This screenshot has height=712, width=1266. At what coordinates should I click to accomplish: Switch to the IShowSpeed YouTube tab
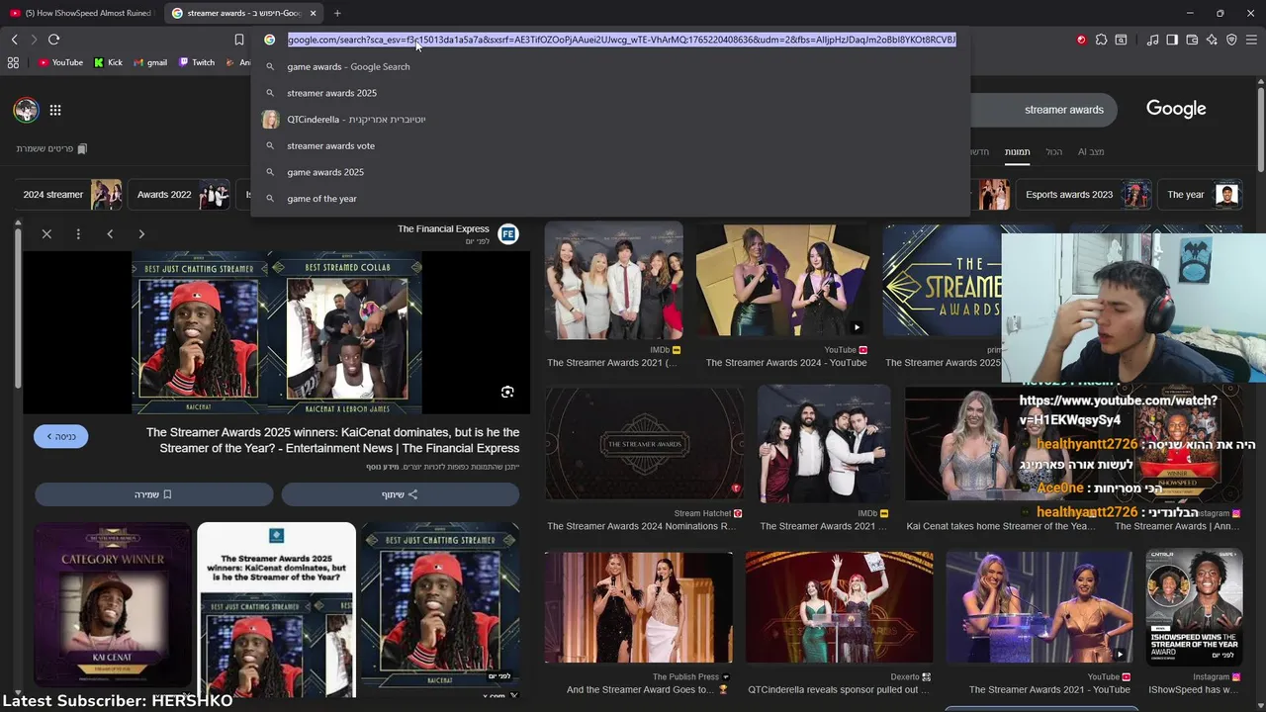[x=81, y=13]
